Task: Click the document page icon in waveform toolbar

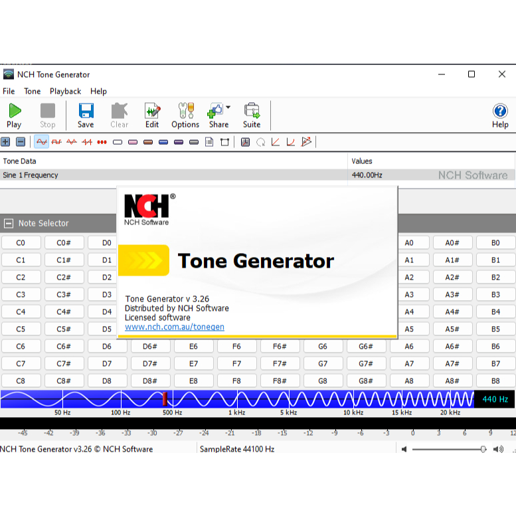Action: click(x=209, y=142)
